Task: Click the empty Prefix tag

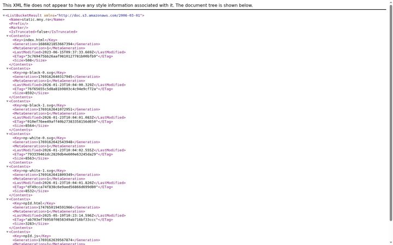Action: pos(19,23)
